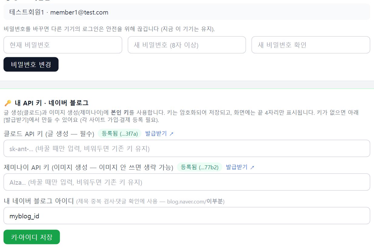Click the 등록됨 (...77b2) status badge
This screenshot has height=248, width=374.
coord(200,167)
